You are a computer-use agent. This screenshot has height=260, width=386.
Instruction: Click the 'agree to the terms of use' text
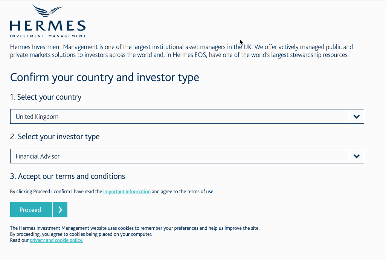coord(188,192)
